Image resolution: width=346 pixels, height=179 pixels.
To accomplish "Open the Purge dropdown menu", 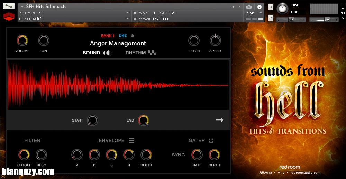I will (x=254, y=13).
